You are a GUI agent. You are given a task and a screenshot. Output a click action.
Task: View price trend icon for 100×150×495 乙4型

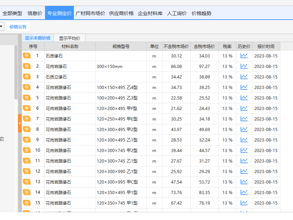click(244, 87)
